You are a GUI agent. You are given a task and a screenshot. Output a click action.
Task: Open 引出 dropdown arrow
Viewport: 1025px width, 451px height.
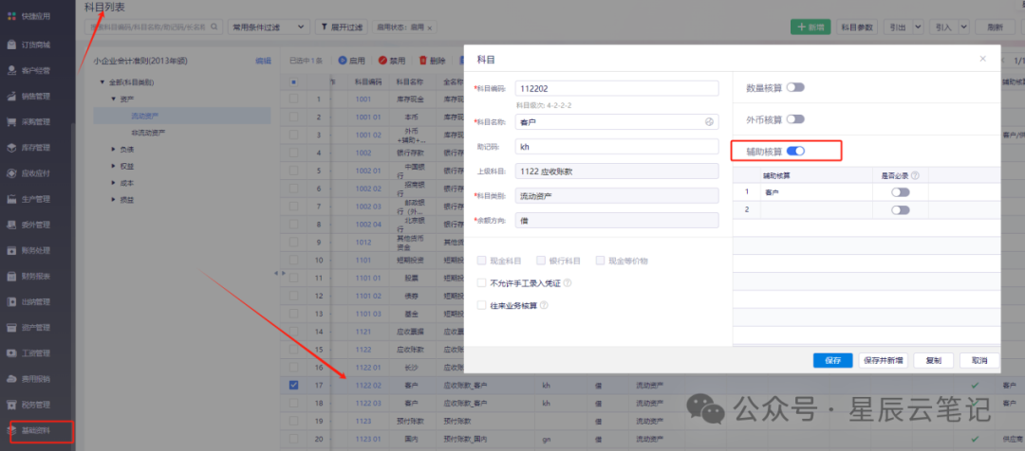918,27
